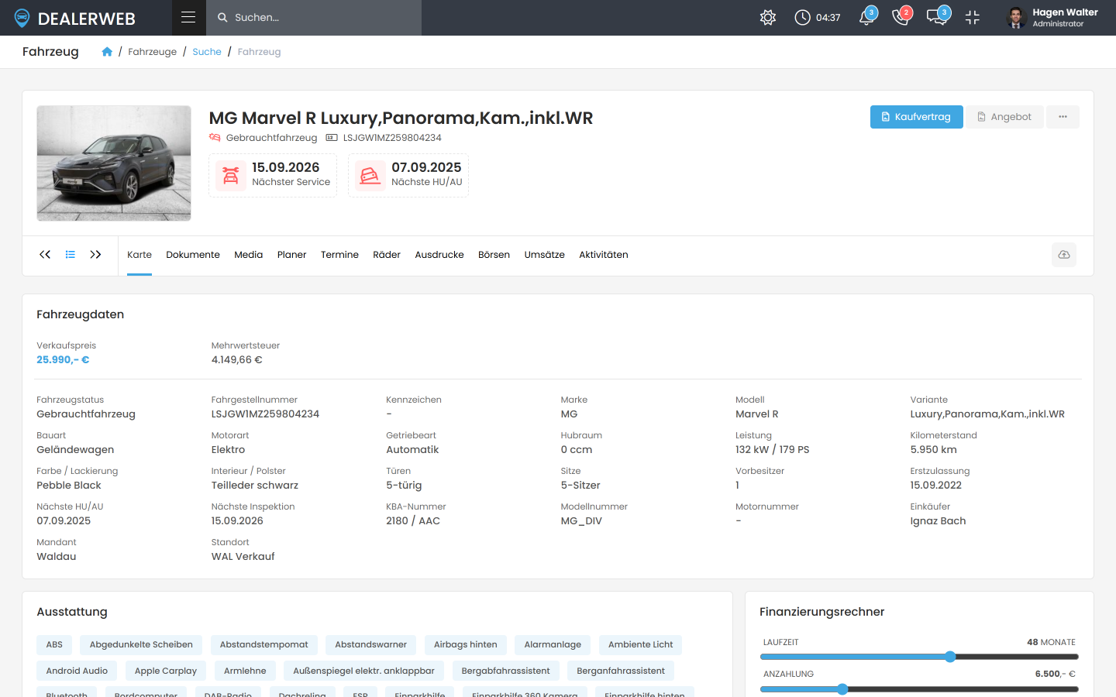Go to previous vehicle with double-left chevron
Image resolution: width=1116 pixels, height=697 pixels.
pyautogui.click(x=45, y=255)
